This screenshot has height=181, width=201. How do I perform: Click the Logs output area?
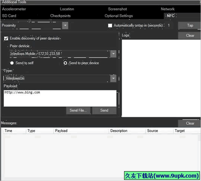pyautogui.click(x=161, y=78)
